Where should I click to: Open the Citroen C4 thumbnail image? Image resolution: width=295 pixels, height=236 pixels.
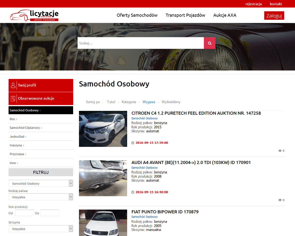tap(103, 129)
